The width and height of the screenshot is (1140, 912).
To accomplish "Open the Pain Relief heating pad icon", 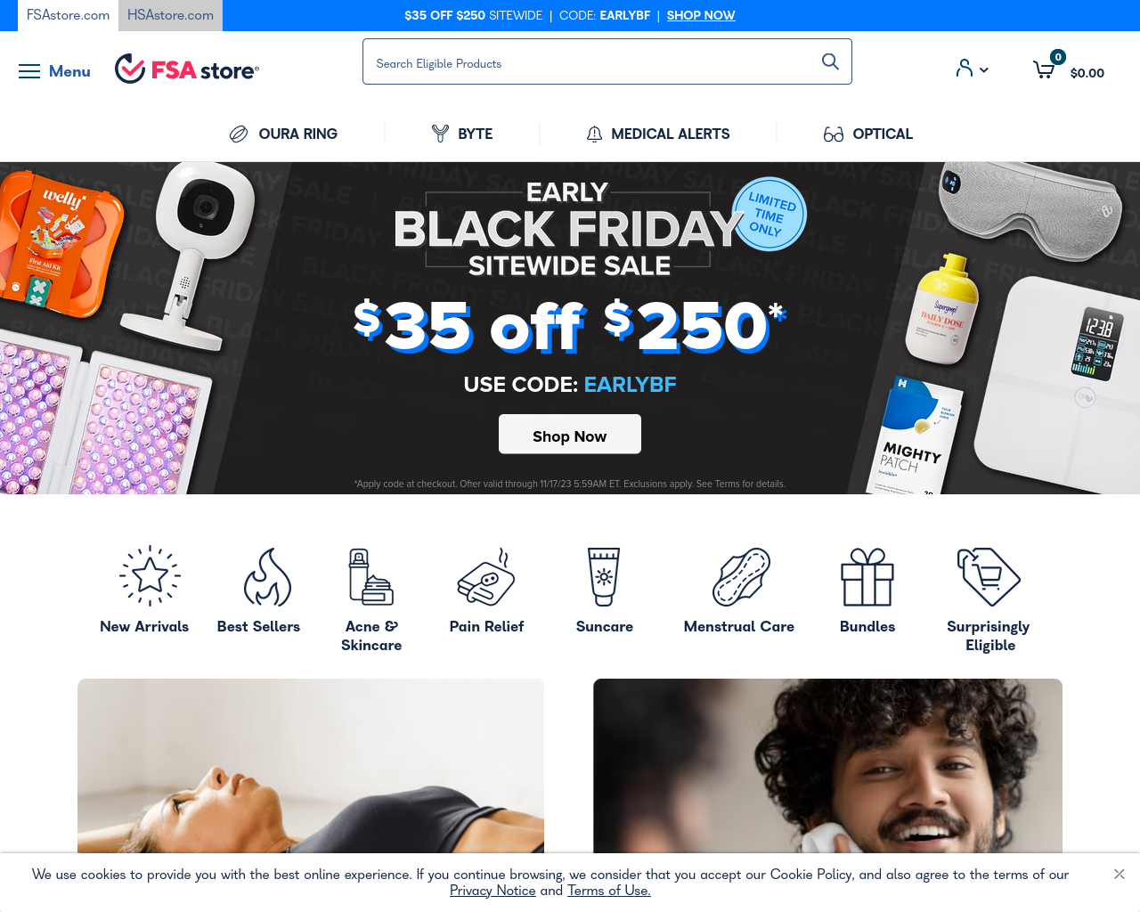I will click(486, 576).
